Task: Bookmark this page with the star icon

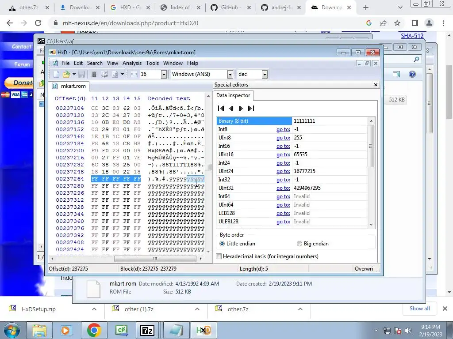Action: pyautogui.click(x=397, y=23)
